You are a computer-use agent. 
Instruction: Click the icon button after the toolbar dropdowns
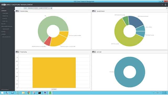click(x=51, y=8)
